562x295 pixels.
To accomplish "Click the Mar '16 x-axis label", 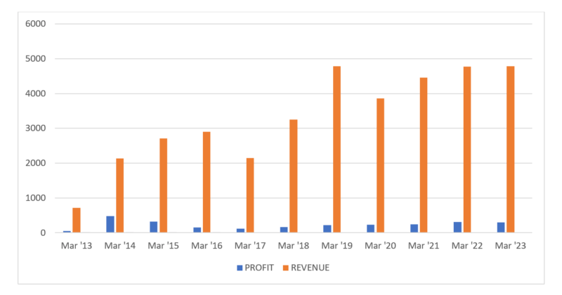I will click(x=207, y=246).
